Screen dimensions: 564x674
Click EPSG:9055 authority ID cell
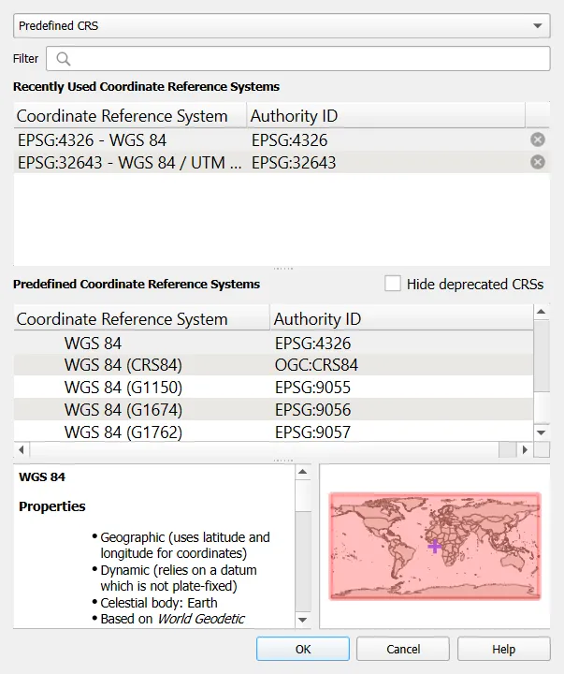tap(312, 388)
